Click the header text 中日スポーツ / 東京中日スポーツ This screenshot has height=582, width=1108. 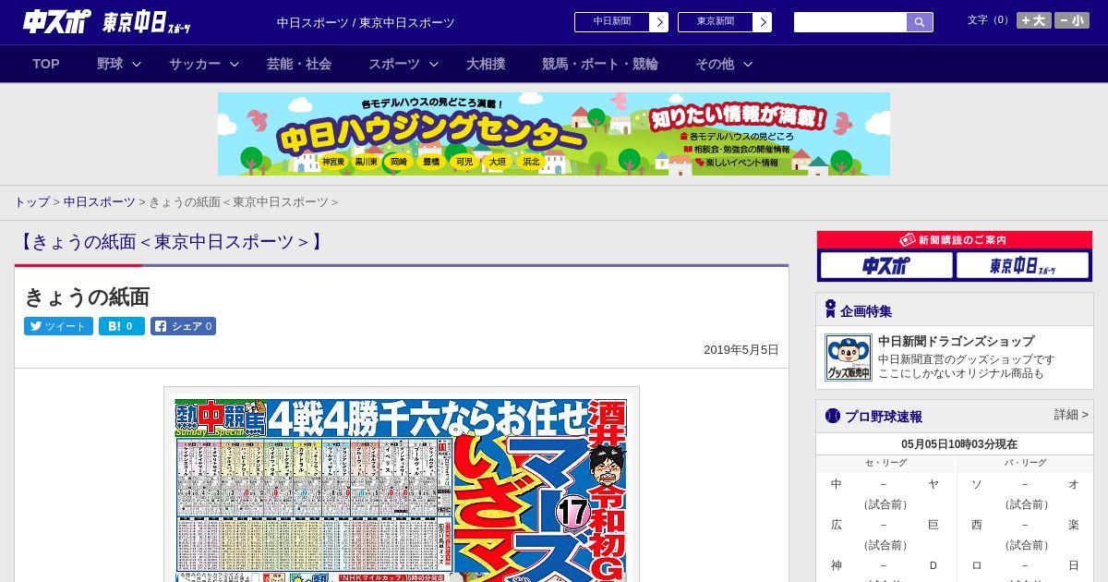[366, 23]
